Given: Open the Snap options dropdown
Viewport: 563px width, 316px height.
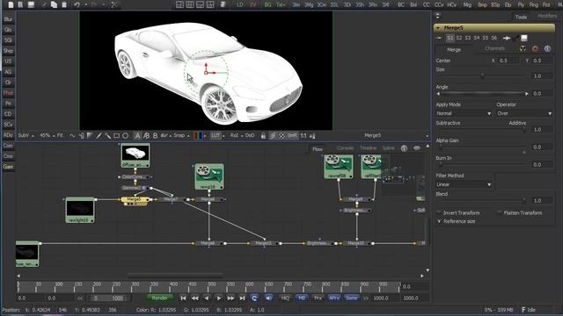Looking at the screenshot, I should point(181,136).
